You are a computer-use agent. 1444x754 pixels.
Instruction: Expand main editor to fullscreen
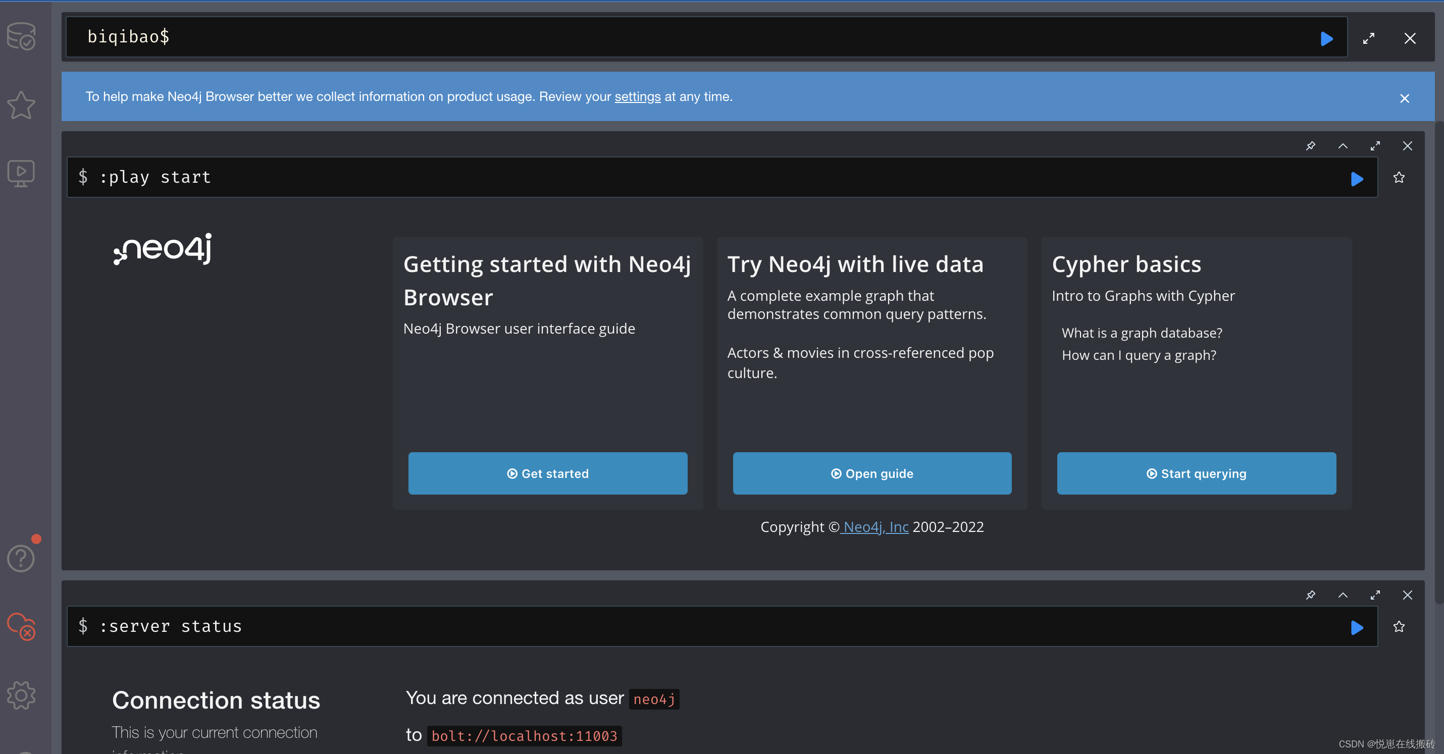[x=1368, y=39]
